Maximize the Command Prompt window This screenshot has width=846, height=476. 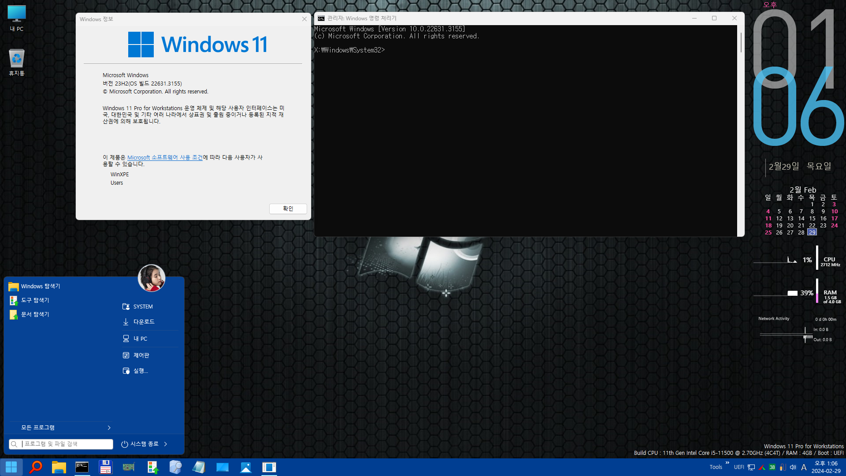click(714, 18)
